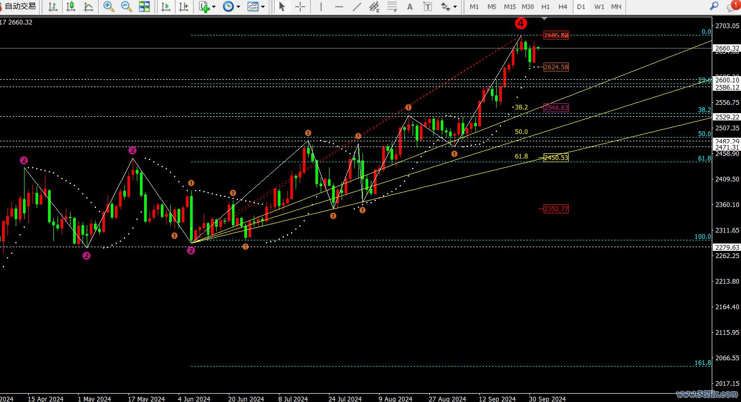This screenshot has width=741, height=402.
Task: Switch chart to line chart mode
Action: pyautogui.click(x=89, y=7)
